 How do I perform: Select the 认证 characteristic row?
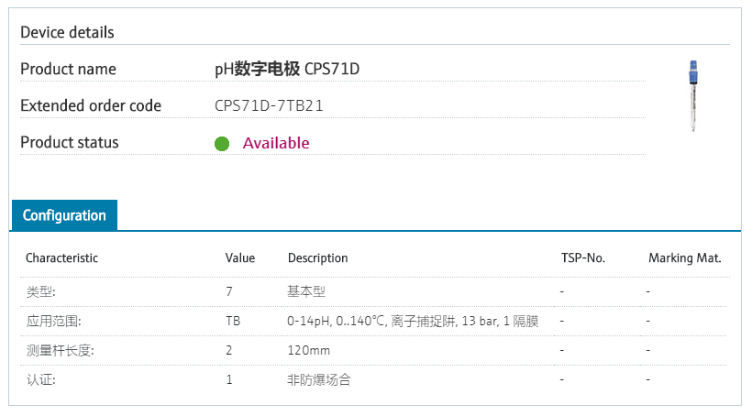(41, 379)
